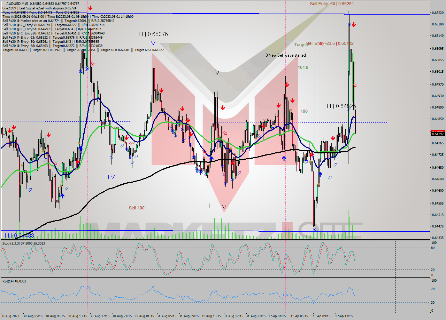Click the '30 Aug 21:15' time axis label
The height and width of the screenshot is (320, 446).
click(122, 316)
